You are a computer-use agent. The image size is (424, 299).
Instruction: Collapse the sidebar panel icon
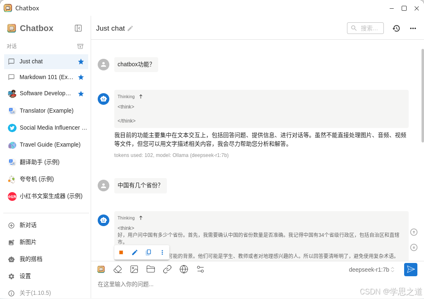[78, 28]
